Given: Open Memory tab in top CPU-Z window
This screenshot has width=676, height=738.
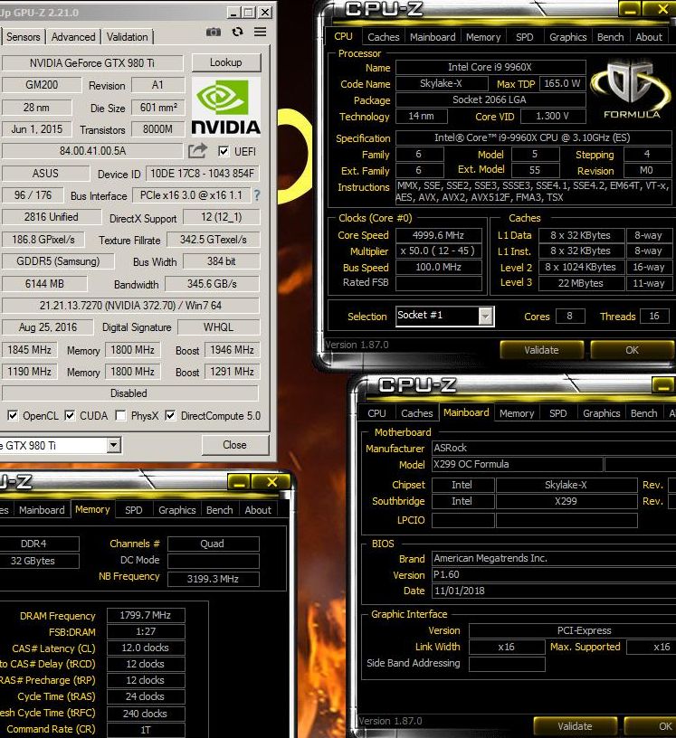Looking at the screenshot, I should tap(483, 37).
